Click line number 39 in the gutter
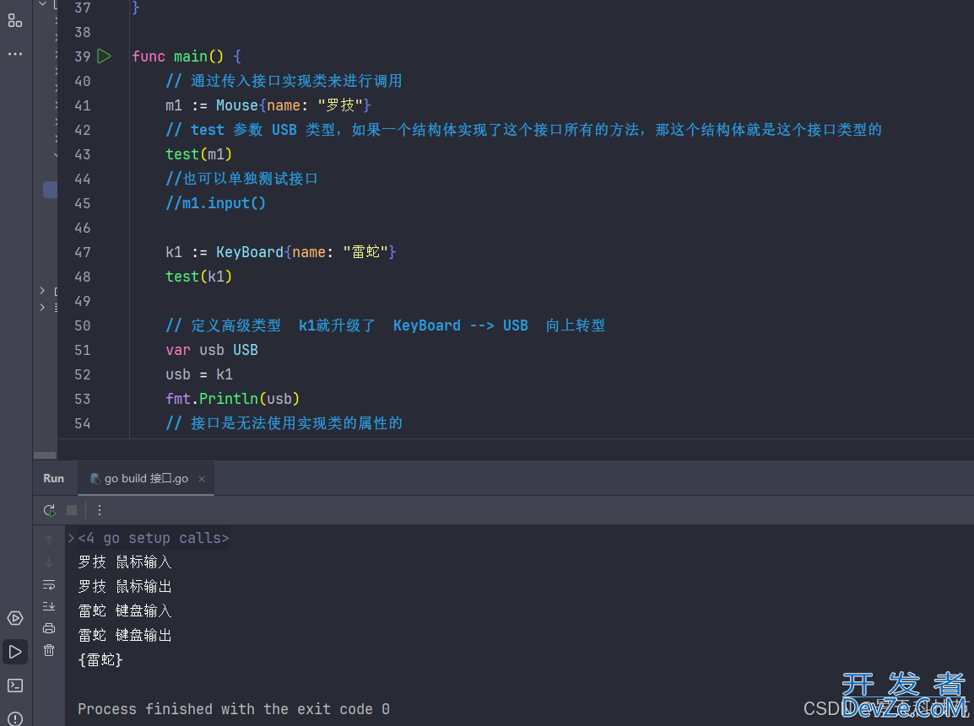The width and height of the screenshot is (974, 726). [83, 56]
